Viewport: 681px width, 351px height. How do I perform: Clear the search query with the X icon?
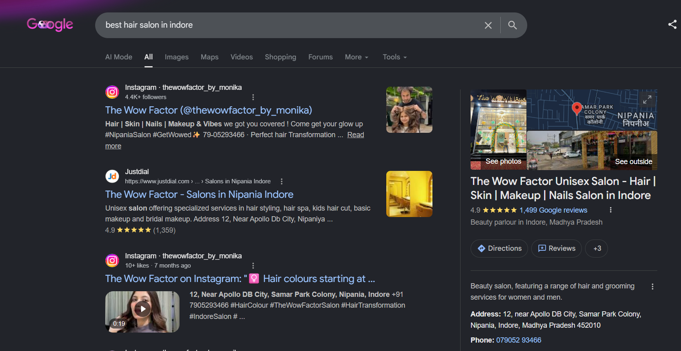point(488,25)
